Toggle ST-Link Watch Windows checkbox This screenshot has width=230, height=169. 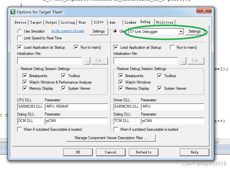point(121,82)
